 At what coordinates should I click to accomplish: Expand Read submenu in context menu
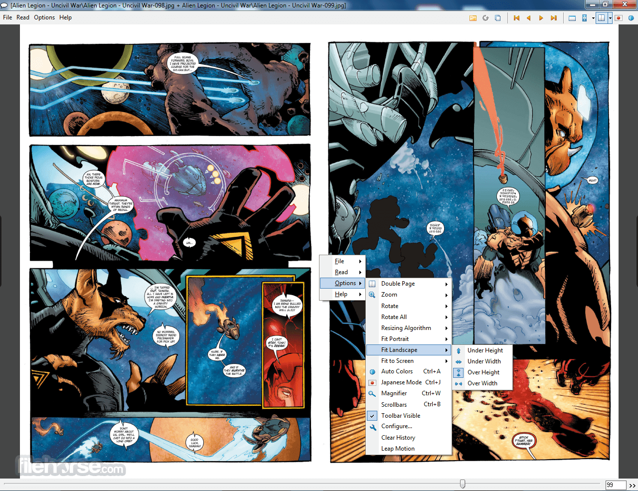[342, 272]
